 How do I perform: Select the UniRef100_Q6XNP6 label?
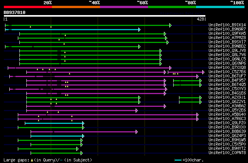(x=227, y=63)
